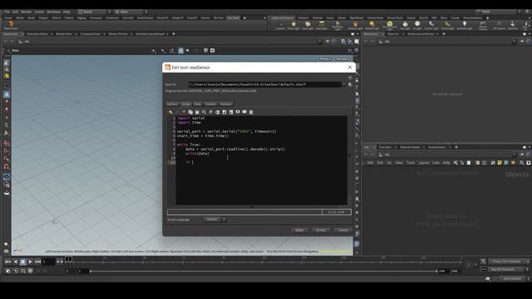Open the Auto Update dropdown
Viewport: 532px width, 299px height.
[515, 279]
